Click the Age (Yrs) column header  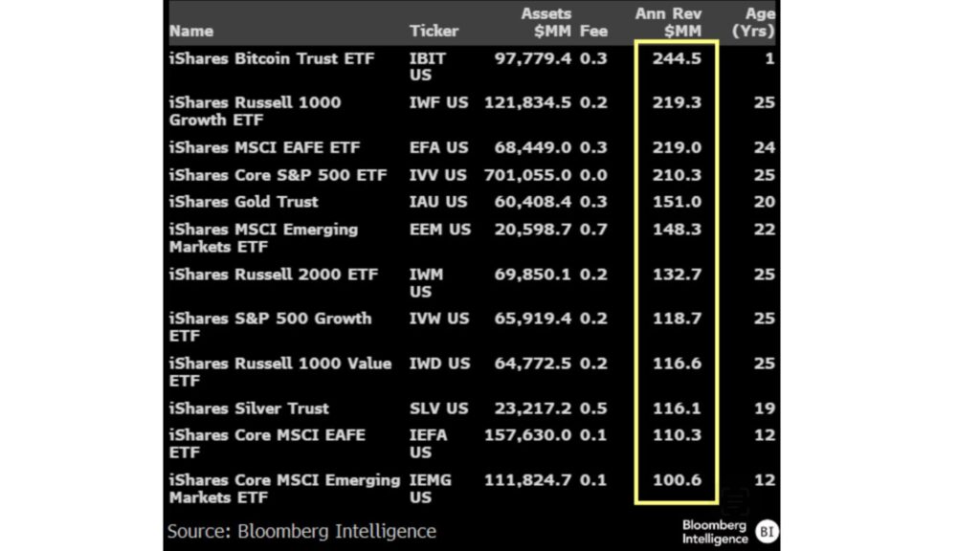[755, 22]
